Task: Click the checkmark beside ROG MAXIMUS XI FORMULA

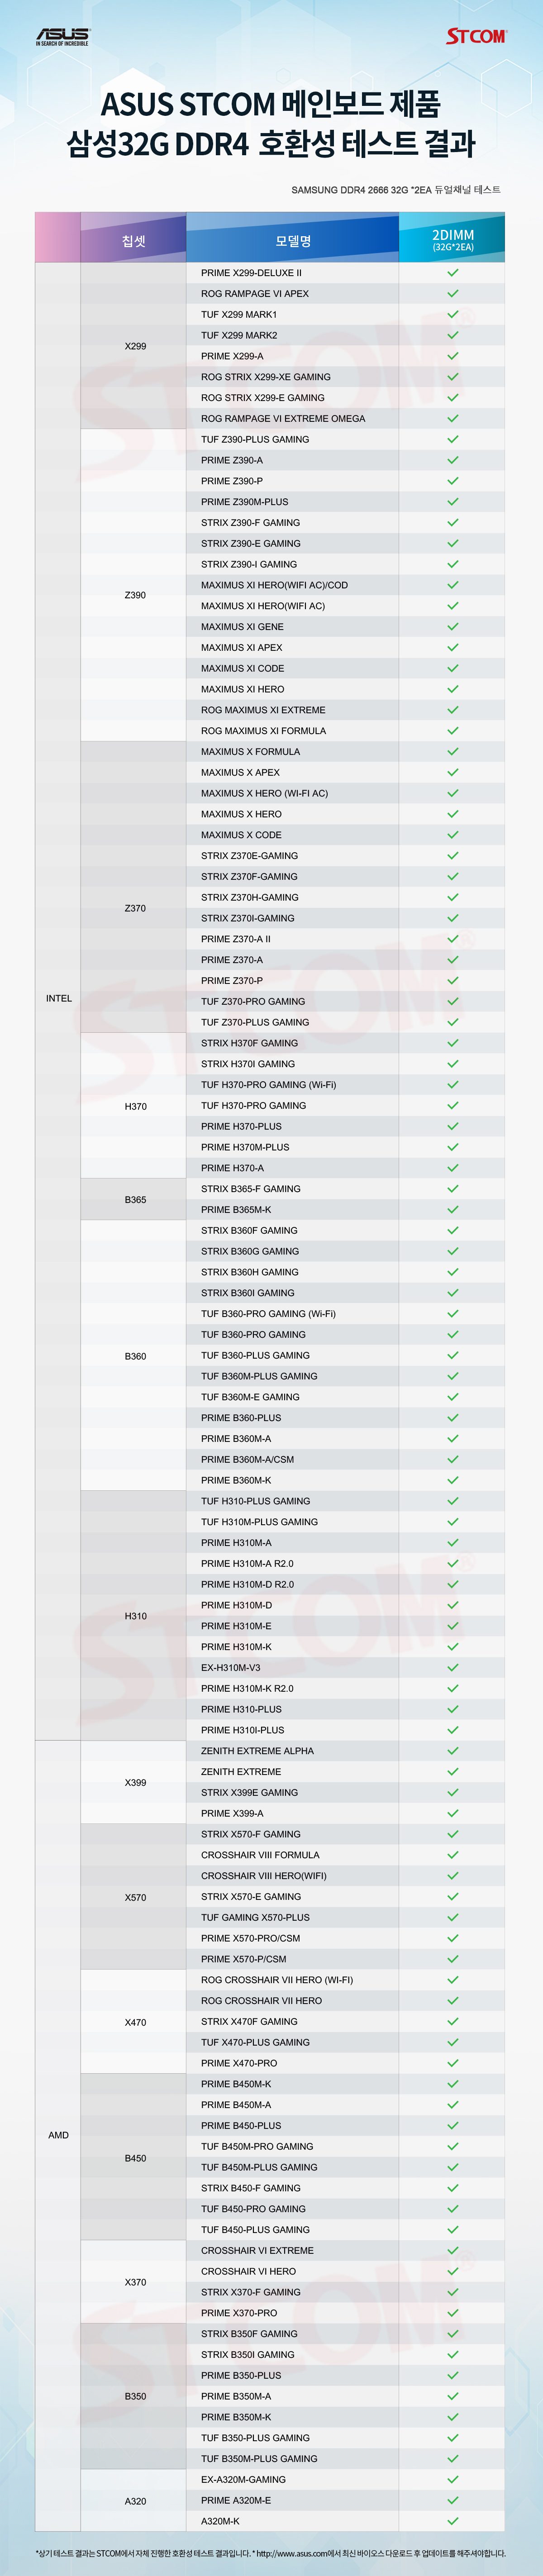Action: (453, 730)
